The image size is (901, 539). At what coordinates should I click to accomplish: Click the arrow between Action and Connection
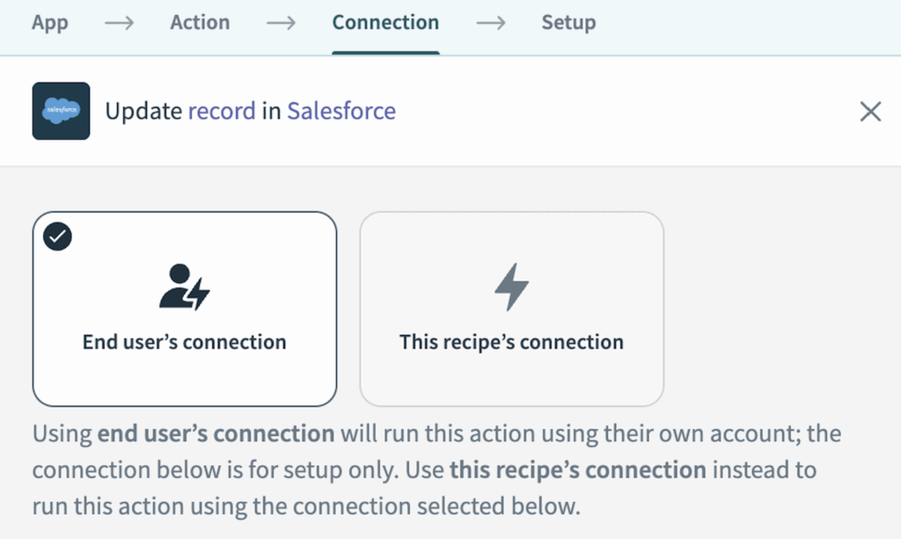281,23
